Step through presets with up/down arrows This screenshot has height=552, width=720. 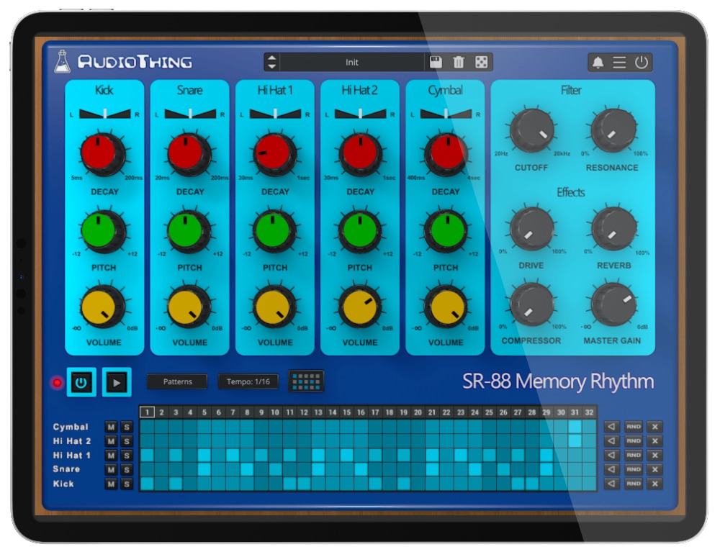point(271,63)
